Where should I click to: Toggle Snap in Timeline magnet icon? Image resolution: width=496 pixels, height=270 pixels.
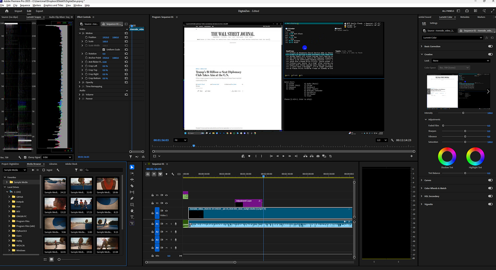(x=154, y=174)
